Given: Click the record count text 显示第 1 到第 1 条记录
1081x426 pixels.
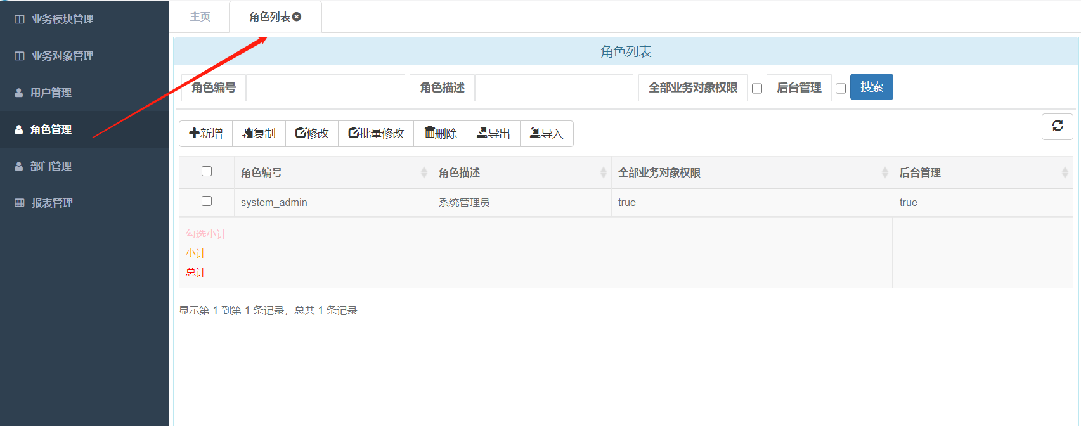Looking at the screenshot, I should point(231,310).
